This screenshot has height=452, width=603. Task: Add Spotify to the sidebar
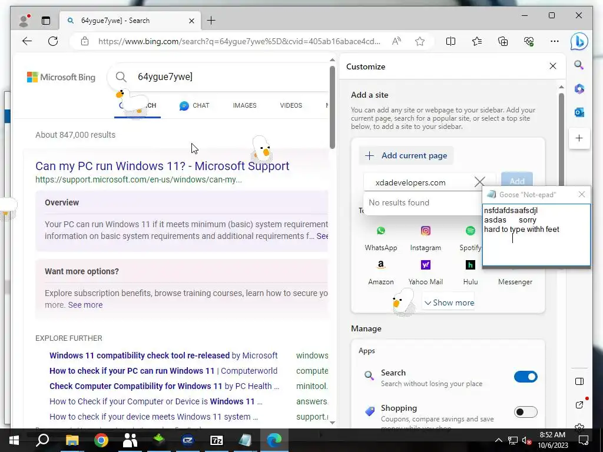pyautogui.click(x=470, y=238)
